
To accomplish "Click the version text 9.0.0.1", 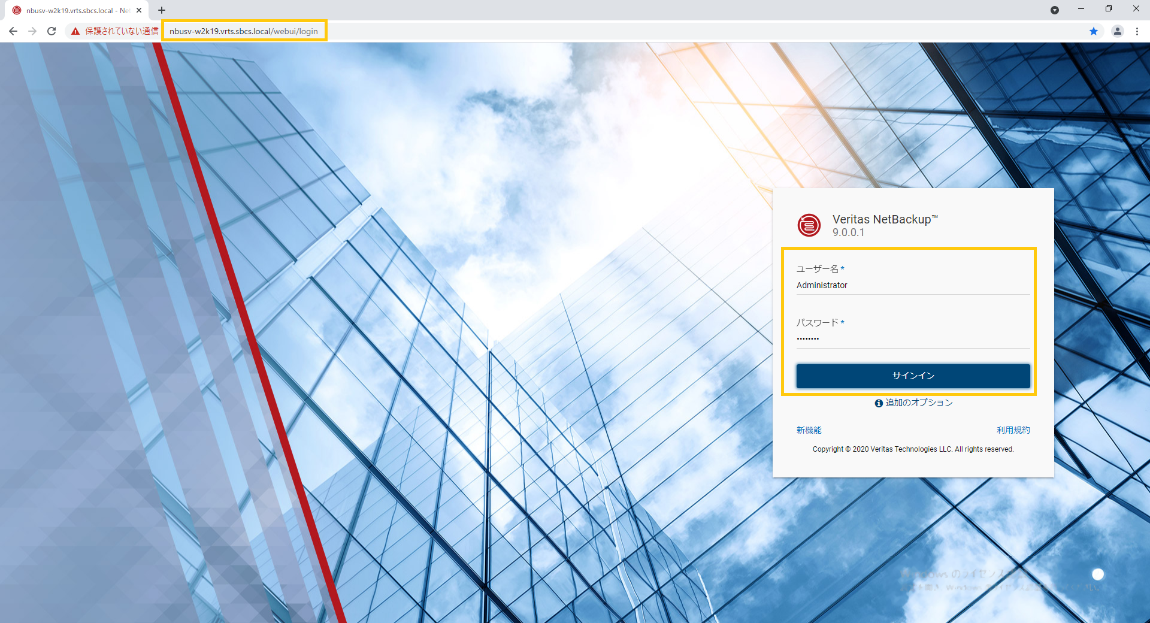I will [848, 232].
